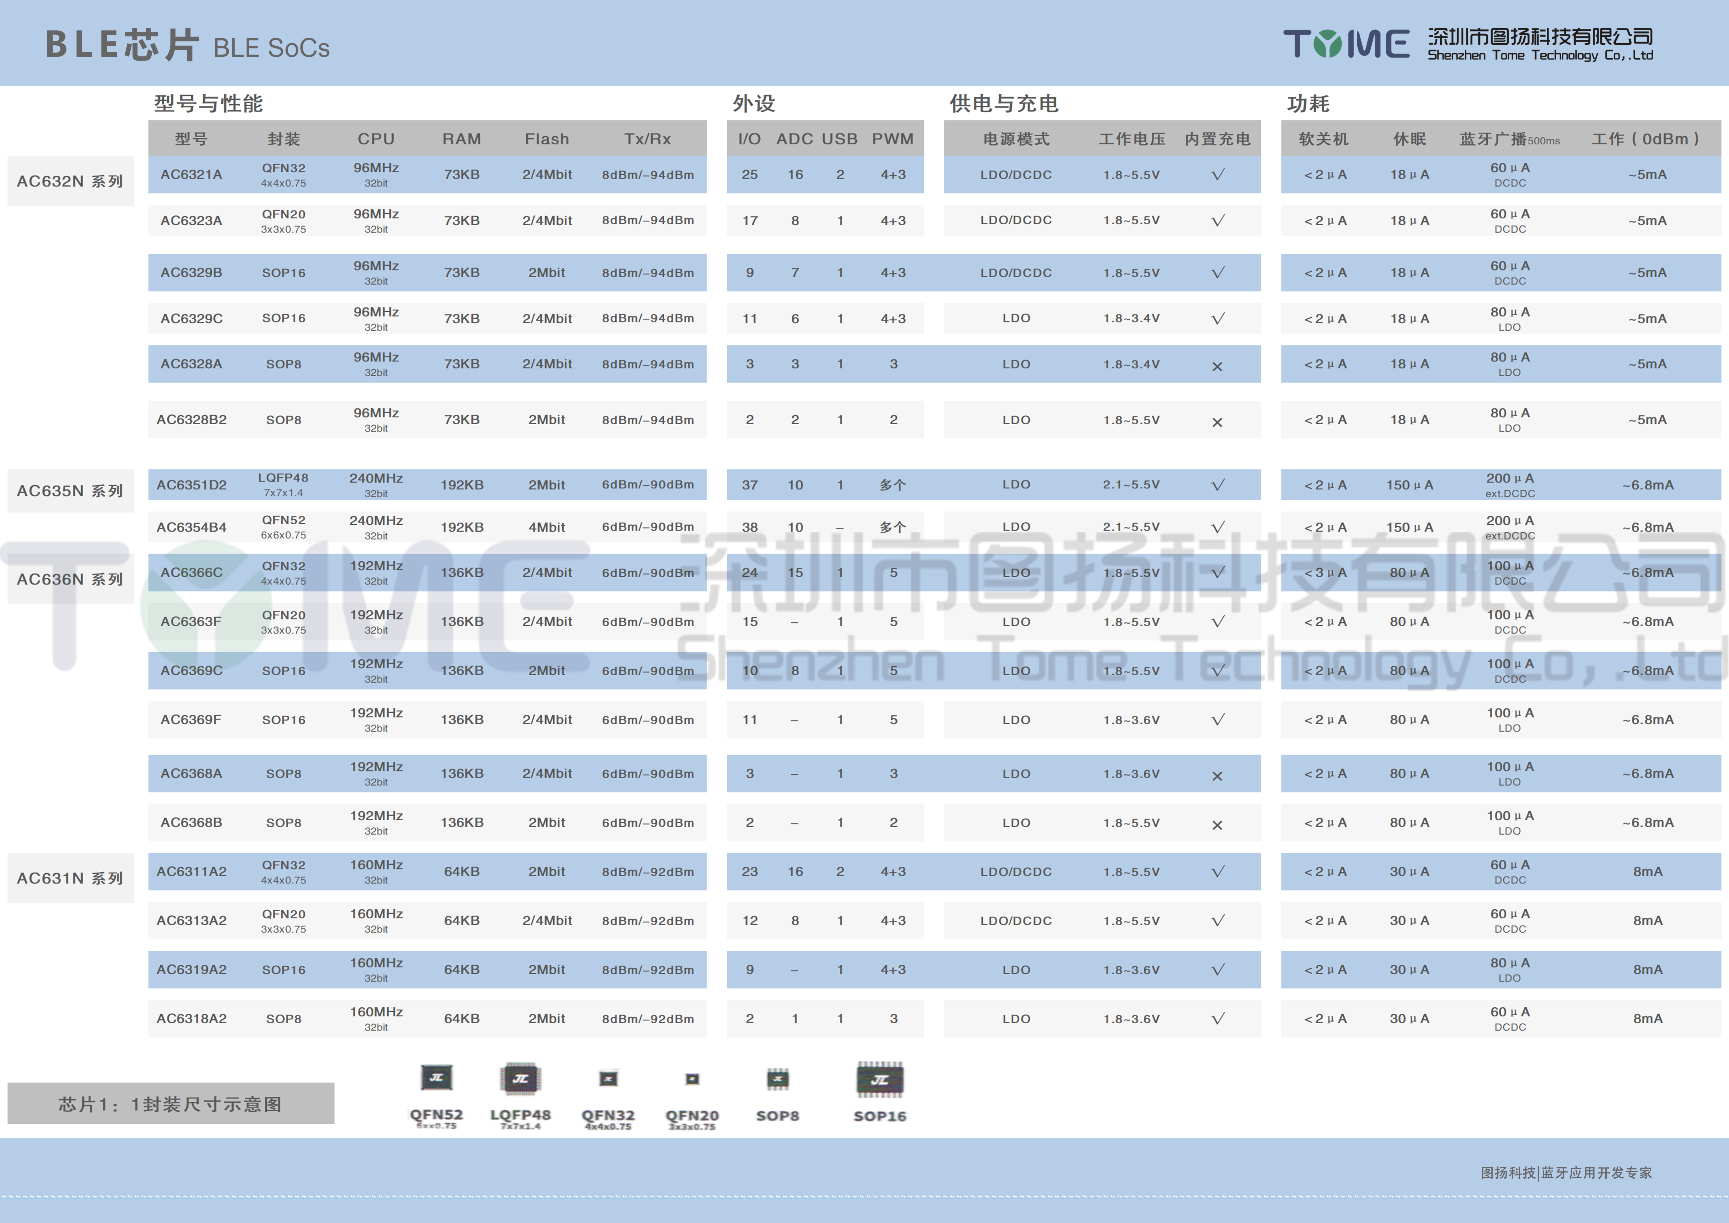
Task: Click the QFN32 chip package image
Action: point(609,1078)
